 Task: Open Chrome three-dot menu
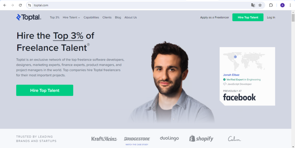click(x=290, y=5)
